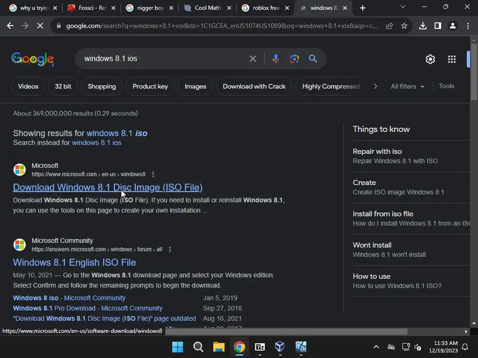Select the 32 bit filter chip
This screenshot has width=478, height=358.
click(63, 86)
